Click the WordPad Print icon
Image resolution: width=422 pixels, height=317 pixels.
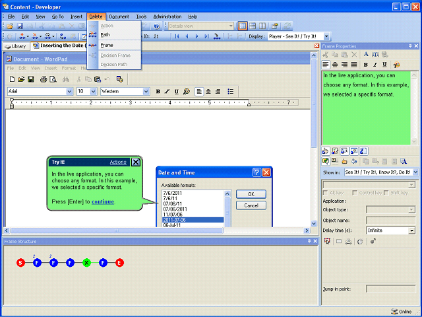pyautogui.click(x=44, y=79)
